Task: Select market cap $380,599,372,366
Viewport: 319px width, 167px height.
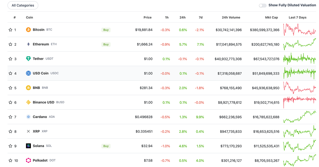Action: [265, 30]
